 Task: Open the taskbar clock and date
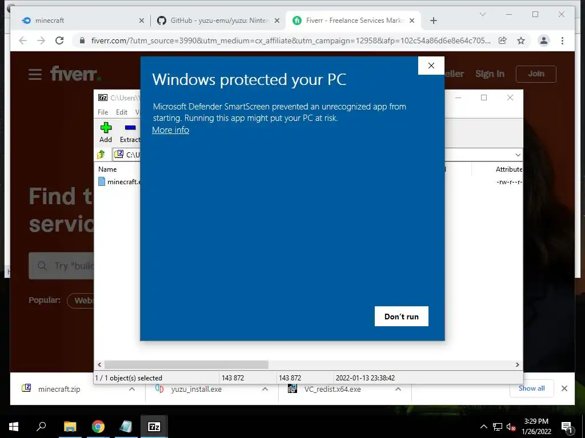[x=536, y=427]
